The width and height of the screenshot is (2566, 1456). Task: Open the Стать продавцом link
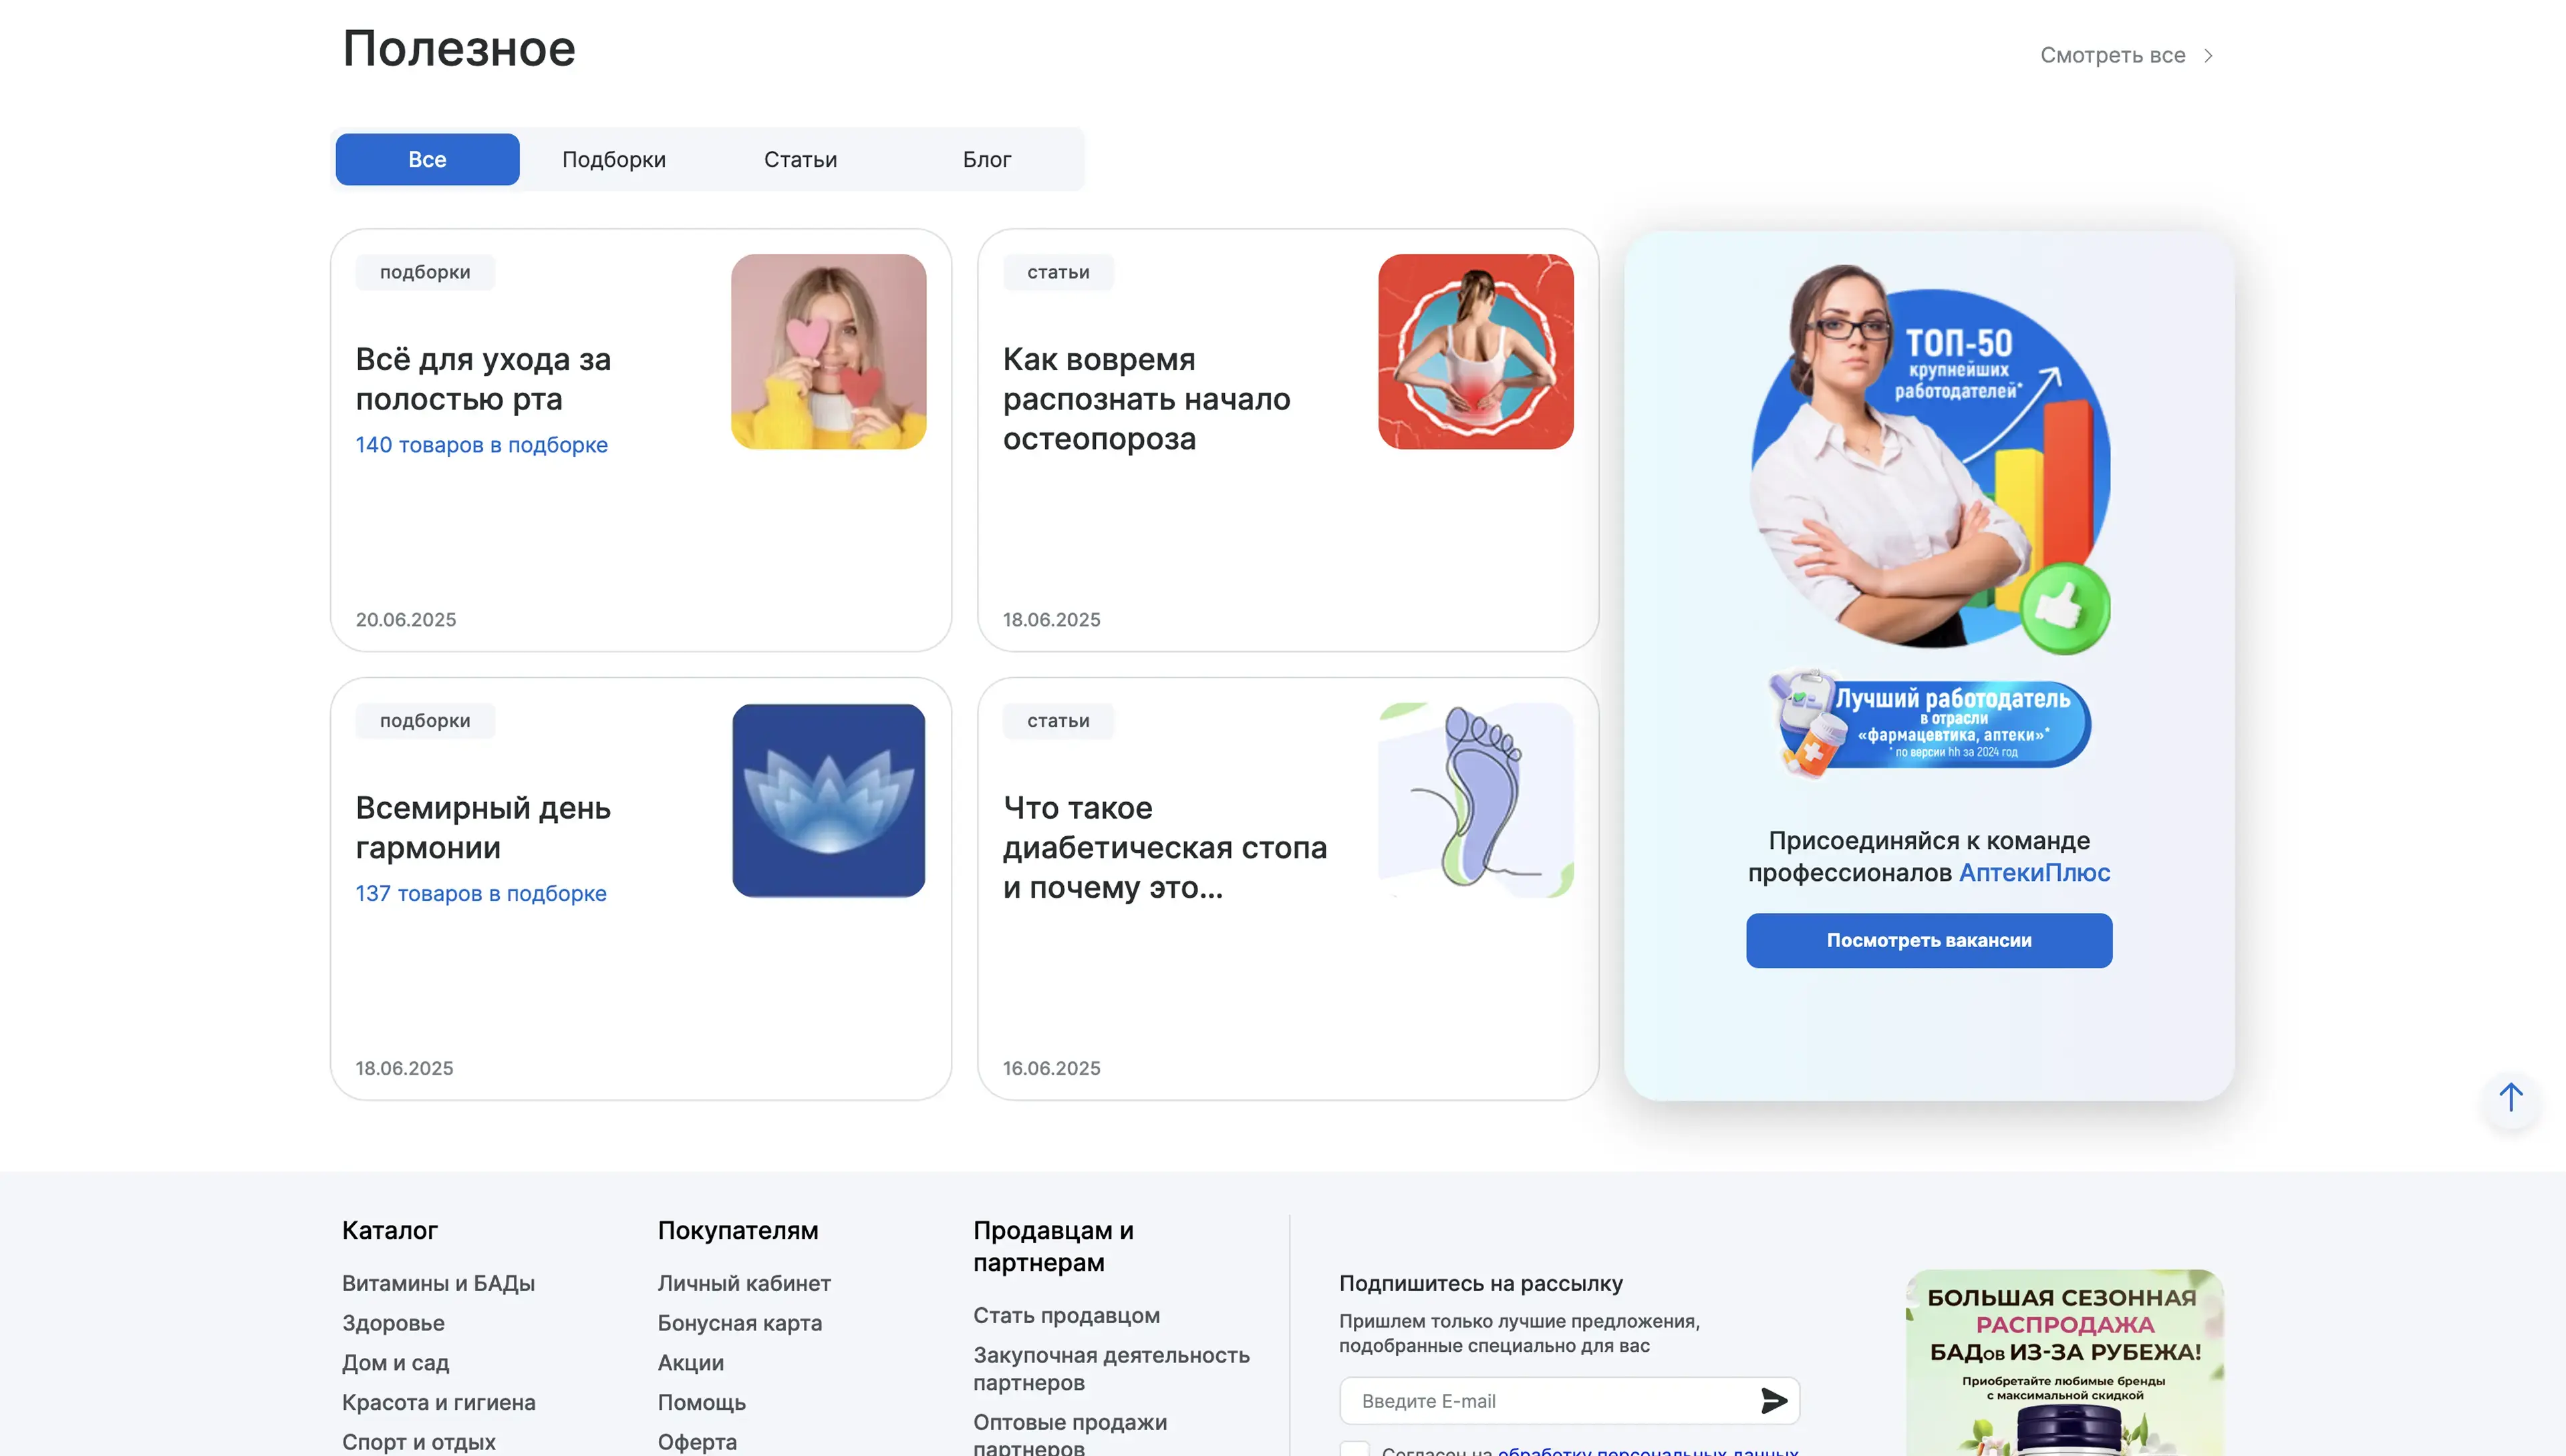coord(1065,1315)
